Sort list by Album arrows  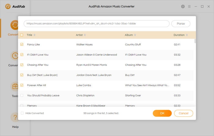[135, 35]
